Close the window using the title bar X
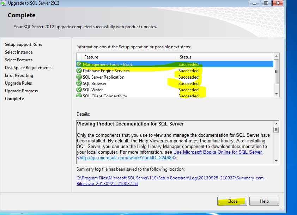 [x=278, y=3]
